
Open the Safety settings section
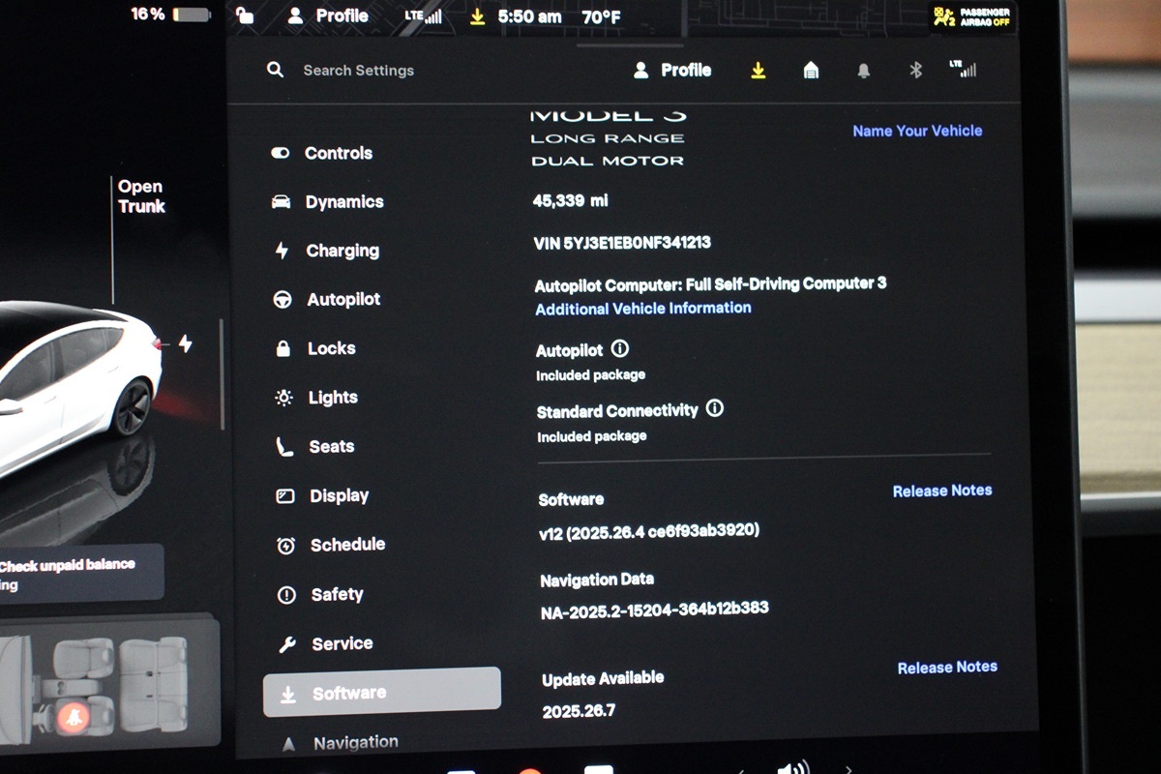coord(336,595)
